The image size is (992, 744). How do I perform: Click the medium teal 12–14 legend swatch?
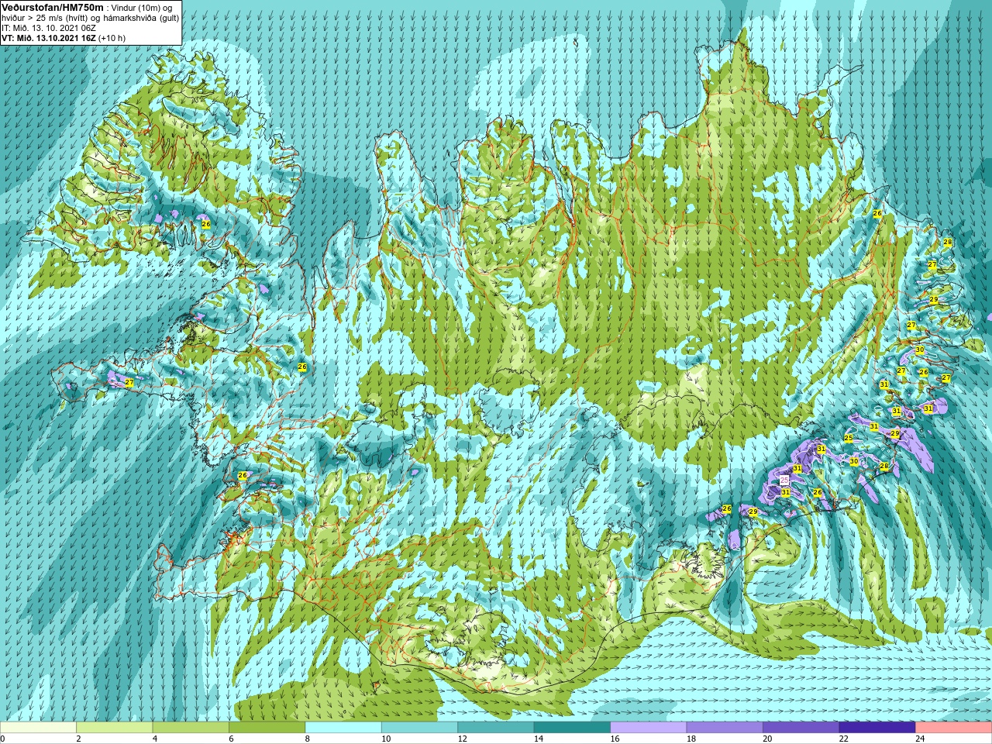click(x=496, y=728)
